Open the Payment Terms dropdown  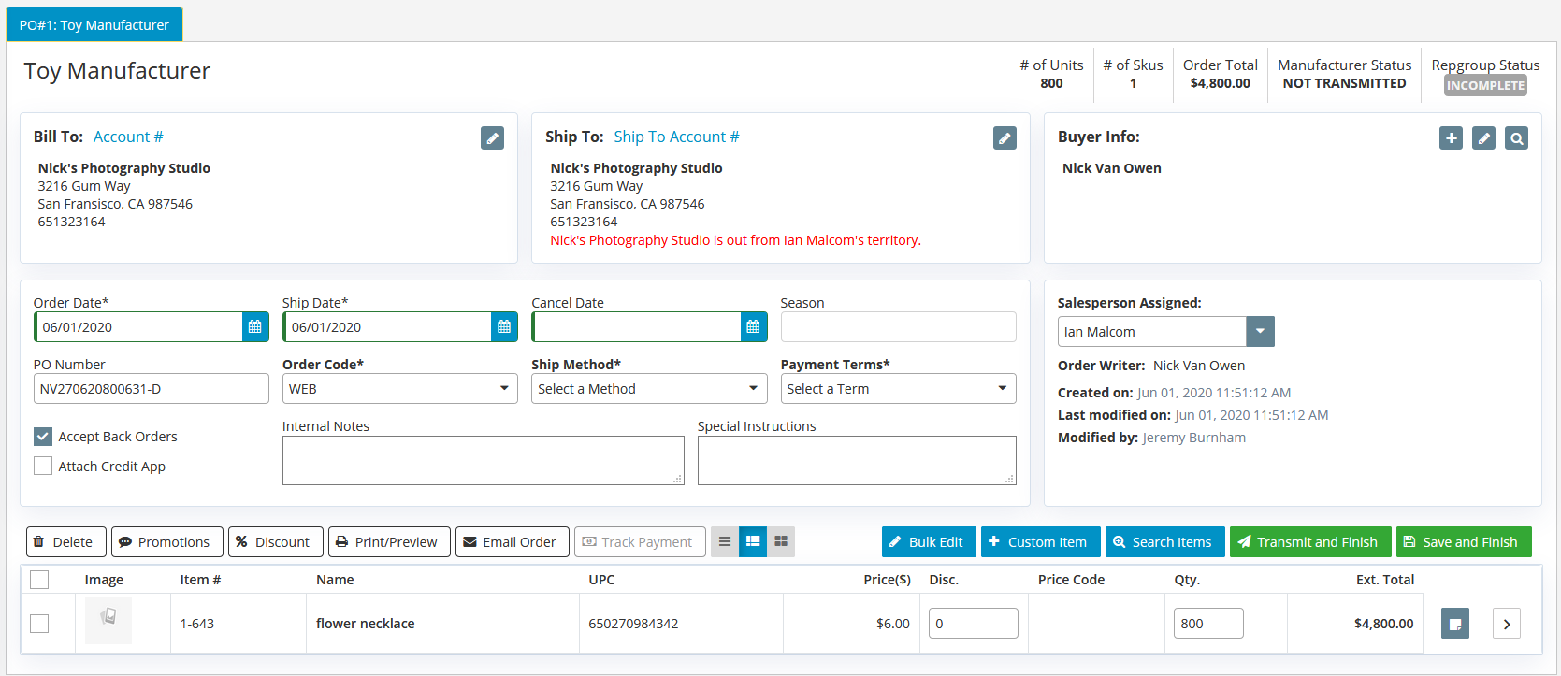[899, 389]
